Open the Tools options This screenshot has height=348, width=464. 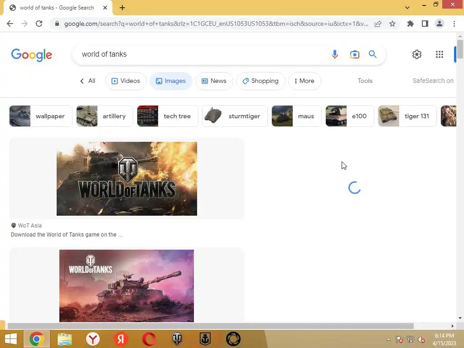[365, 81]
